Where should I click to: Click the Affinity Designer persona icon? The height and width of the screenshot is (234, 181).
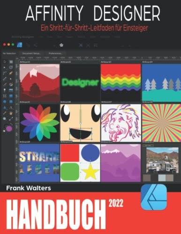[x=20, y=45]
